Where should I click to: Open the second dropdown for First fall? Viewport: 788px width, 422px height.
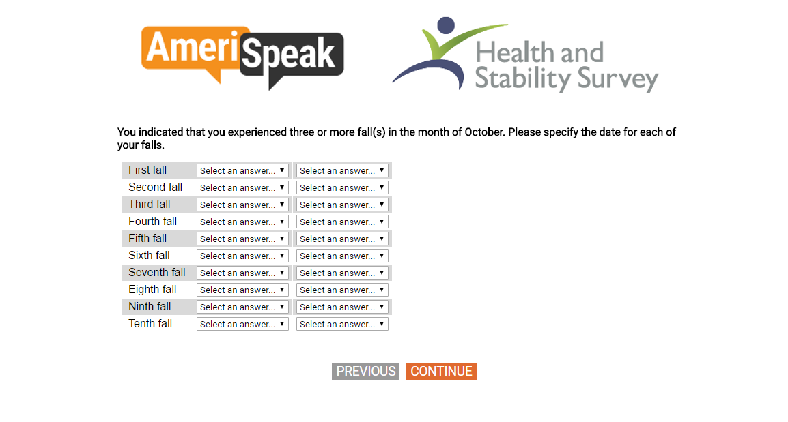tap(342, 170)
